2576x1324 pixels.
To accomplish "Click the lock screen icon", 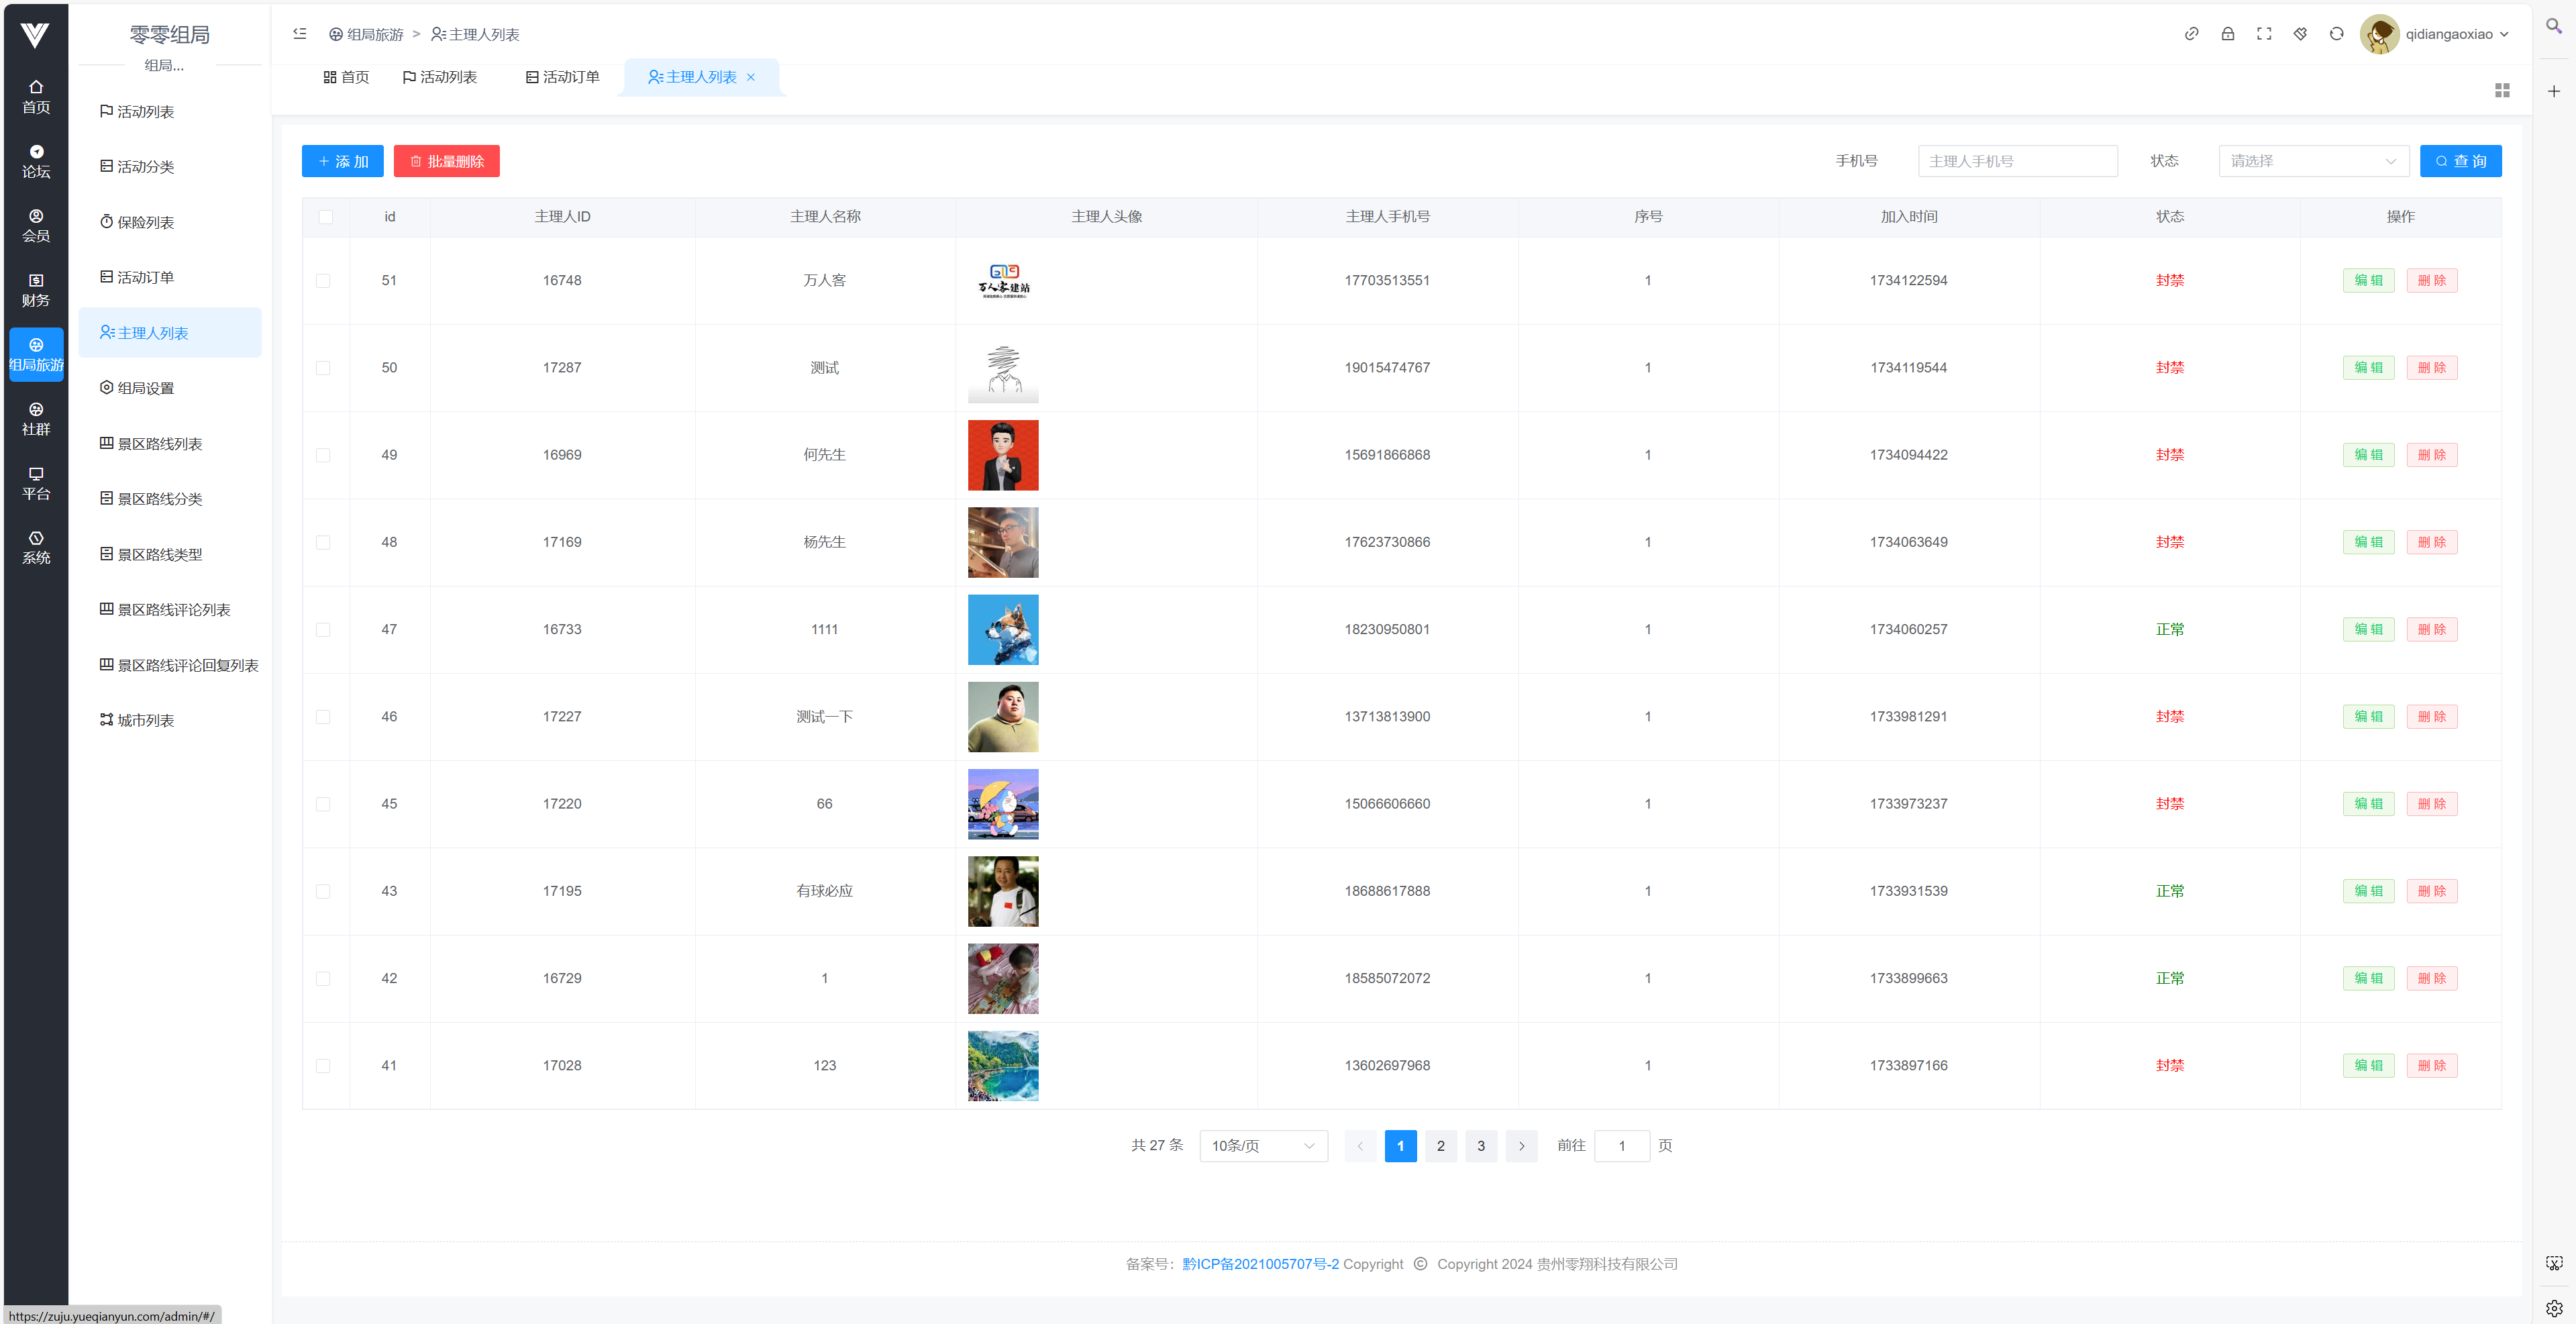I will [2227, 34].
